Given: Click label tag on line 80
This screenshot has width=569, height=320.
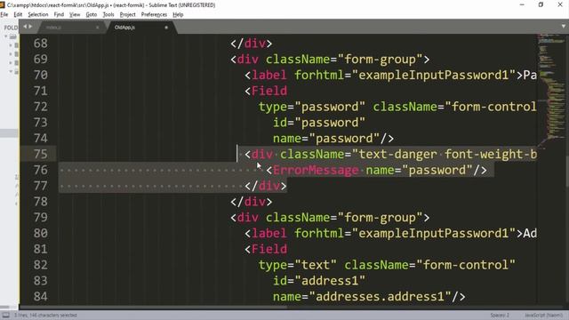Looking at the screenshot, I should pos(269,233).
